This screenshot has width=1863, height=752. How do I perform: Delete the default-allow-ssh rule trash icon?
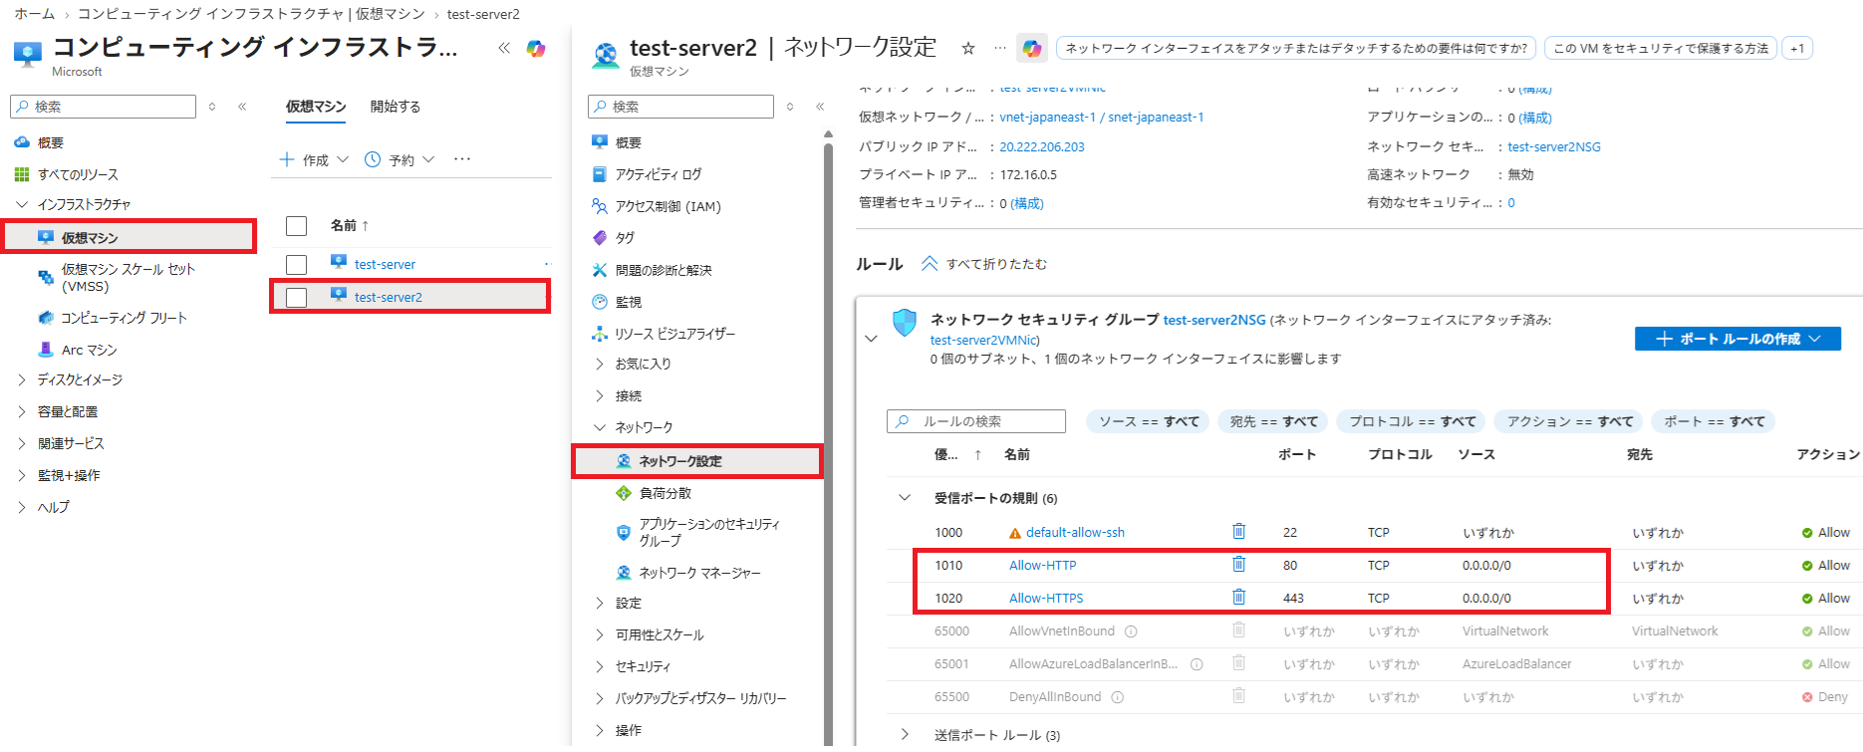click(1238, 532)
